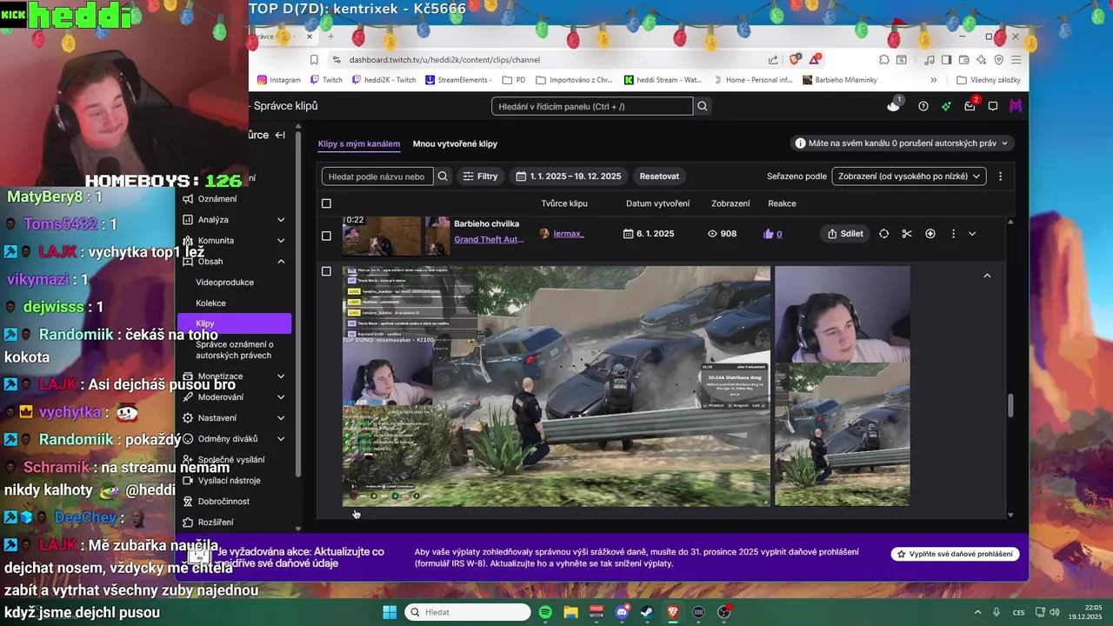The height and width of the screenshot is (626, 1113).
Task: Switch to Mnou vytvořené klipy tab
Action: point(455,143)
